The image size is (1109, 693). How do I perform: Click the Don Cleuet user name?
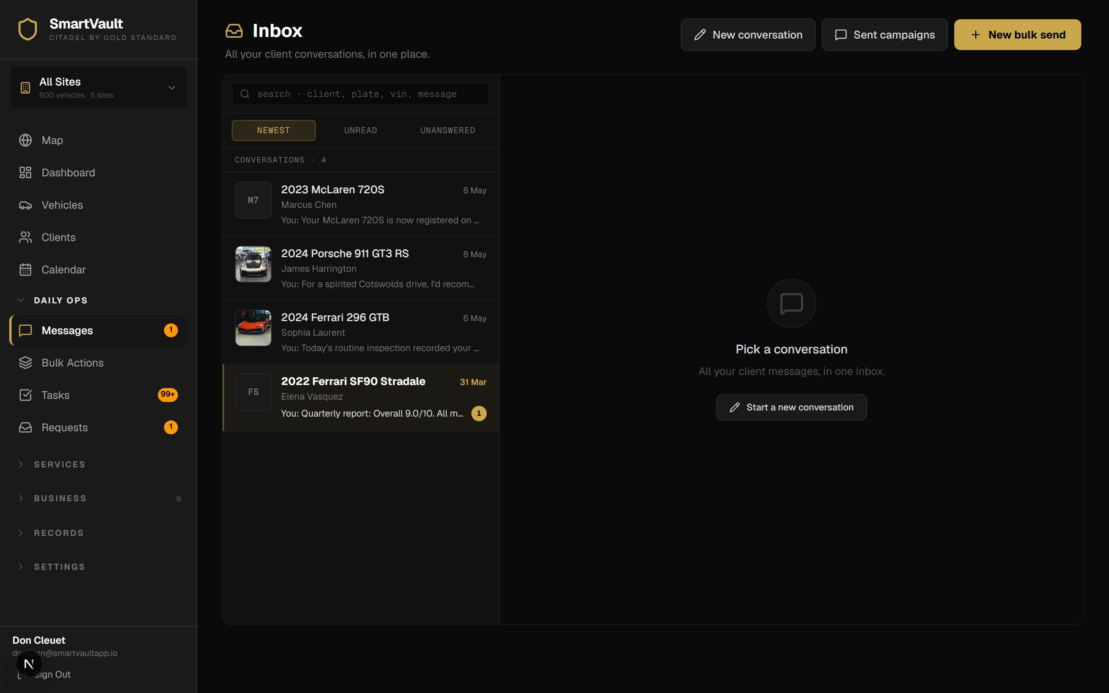pos(39,640)
